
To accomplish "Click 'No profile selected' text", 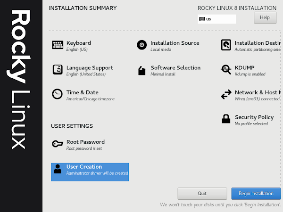I will coord(251,123).
